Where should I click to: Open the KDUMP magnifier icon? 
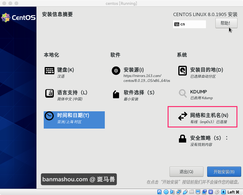183,93
